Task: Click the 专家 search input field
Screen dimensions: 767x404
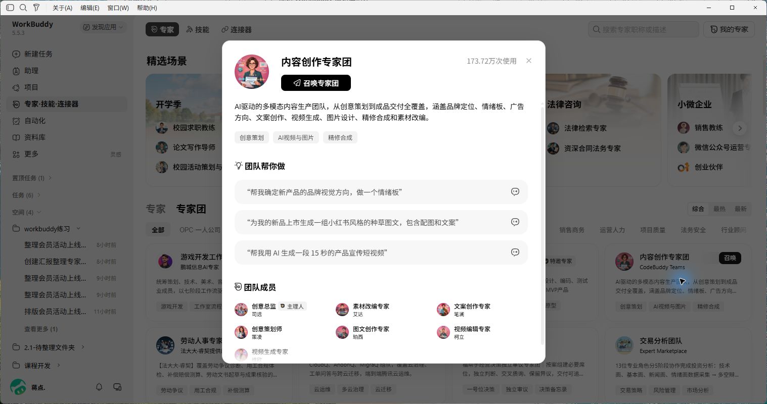Action: coord(644,29)
